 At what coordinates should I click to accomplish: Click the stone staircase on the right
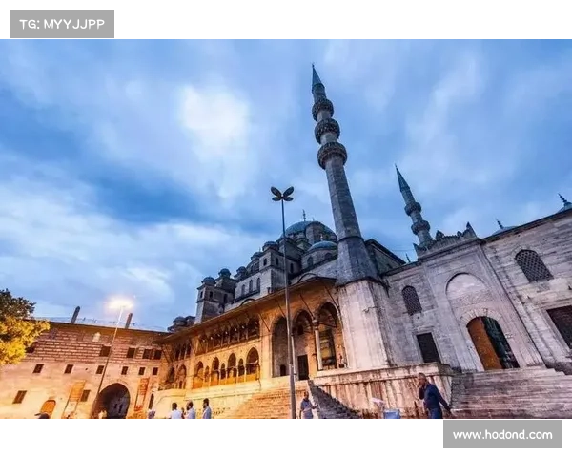click(510, 393)
